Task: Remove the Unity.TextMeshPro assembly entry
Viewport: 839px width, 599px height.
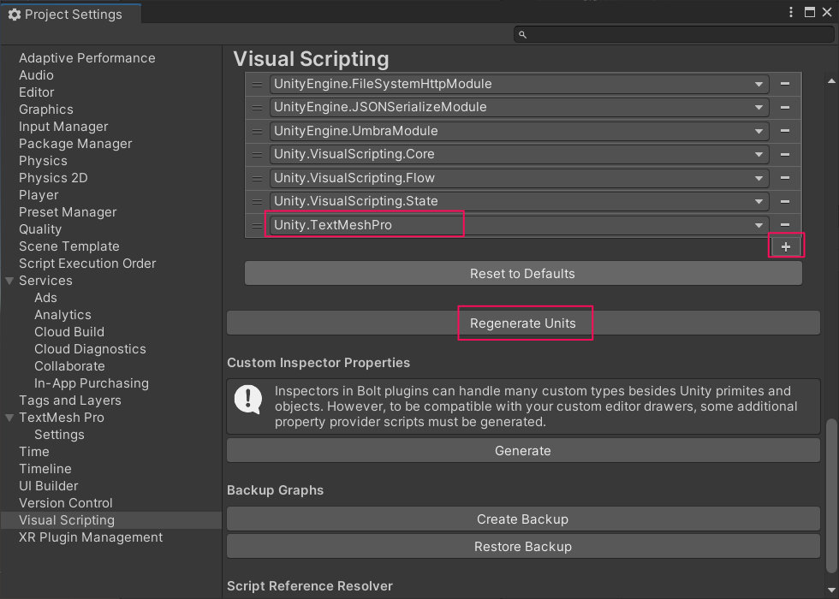Action: pyautogui.click(x=785, y=225)
